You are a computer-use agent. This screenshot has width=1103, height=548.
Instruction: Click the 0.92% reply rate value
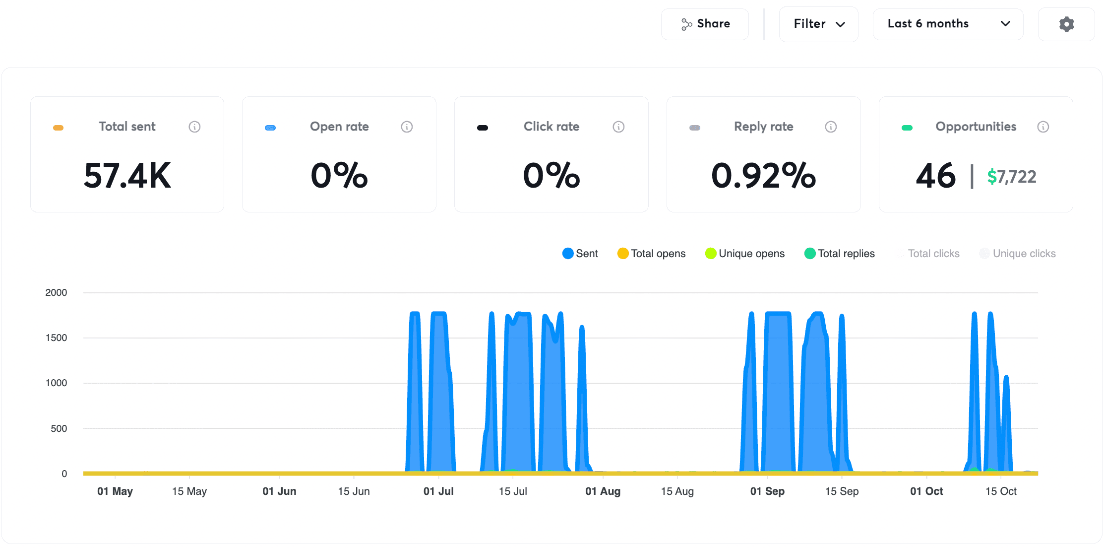pos(764,176)
